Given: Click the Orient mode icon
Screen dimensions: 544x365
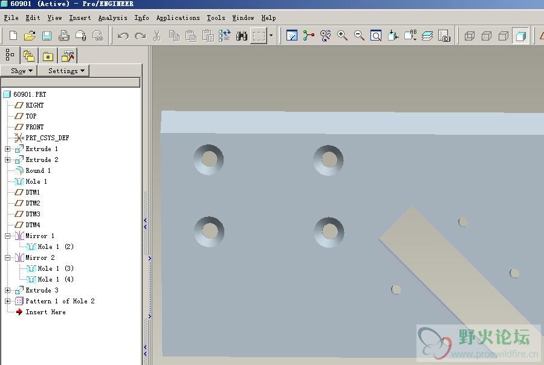Looking at the screenshot, I should [x=325, y=36].
